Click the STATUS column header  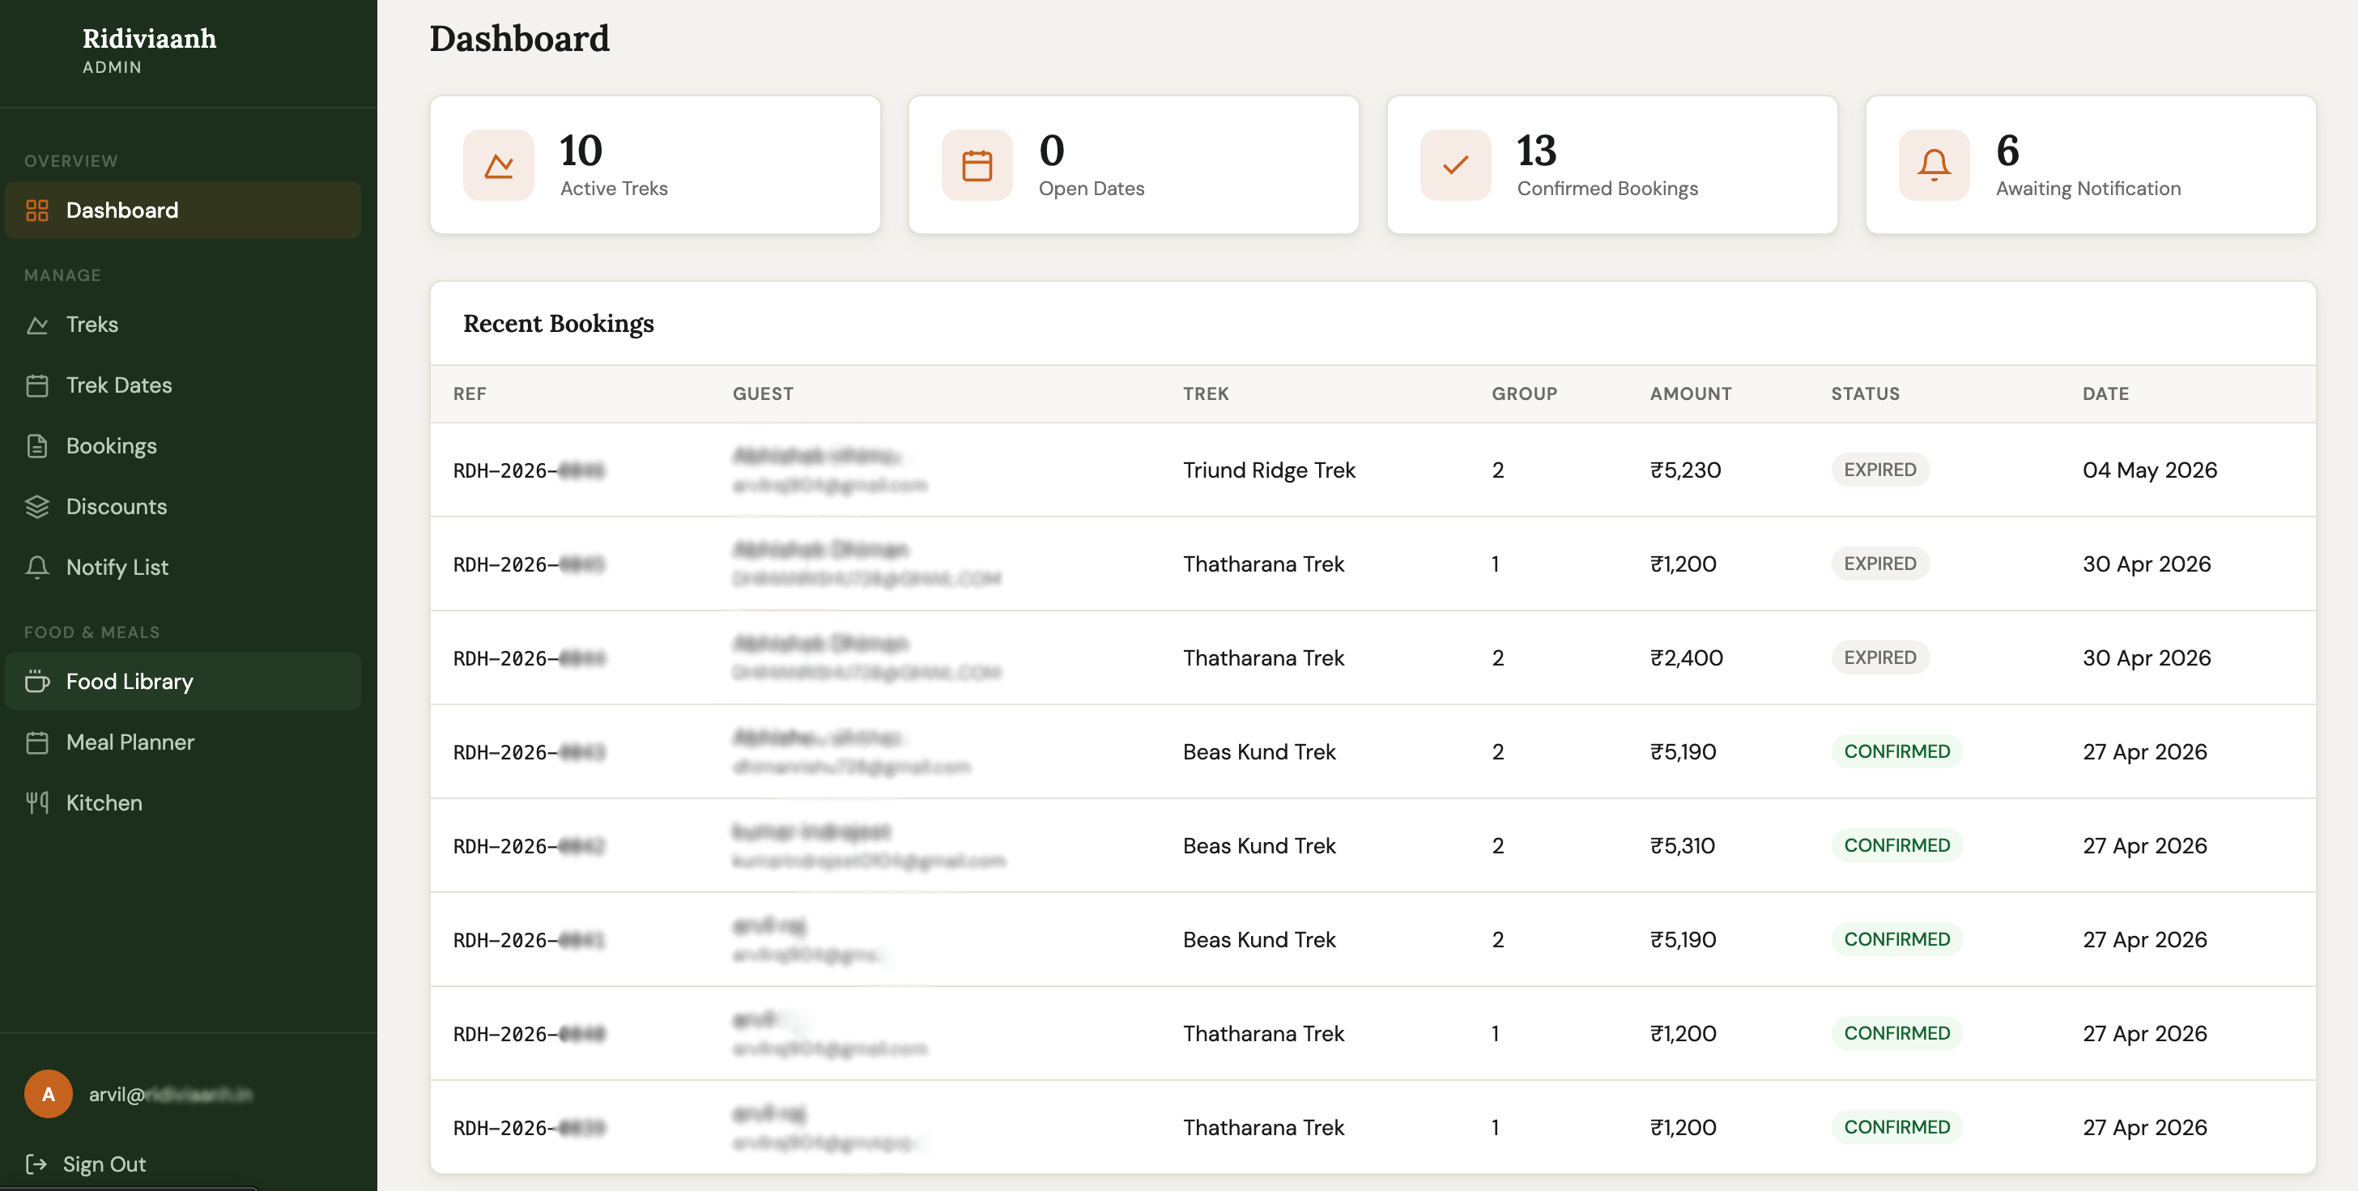click(x=1866, y=393)
